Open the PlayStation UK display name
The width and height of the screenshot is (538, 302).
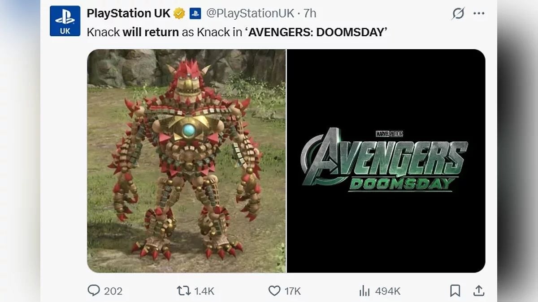click(128, 13)
